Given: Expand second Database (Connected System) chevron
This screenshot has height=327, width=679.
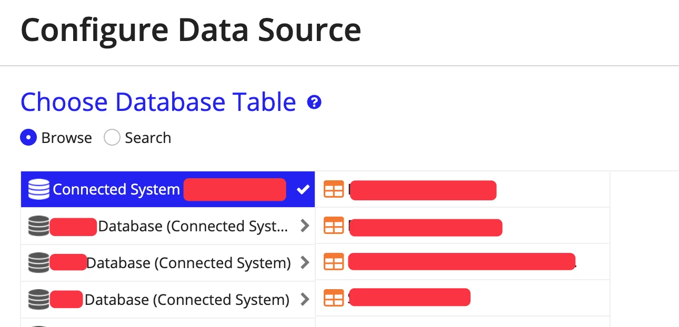Looking at the screenshot, I should tap(304, 263).
